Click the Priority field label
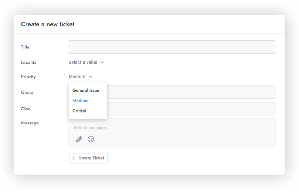 [28, 77]
